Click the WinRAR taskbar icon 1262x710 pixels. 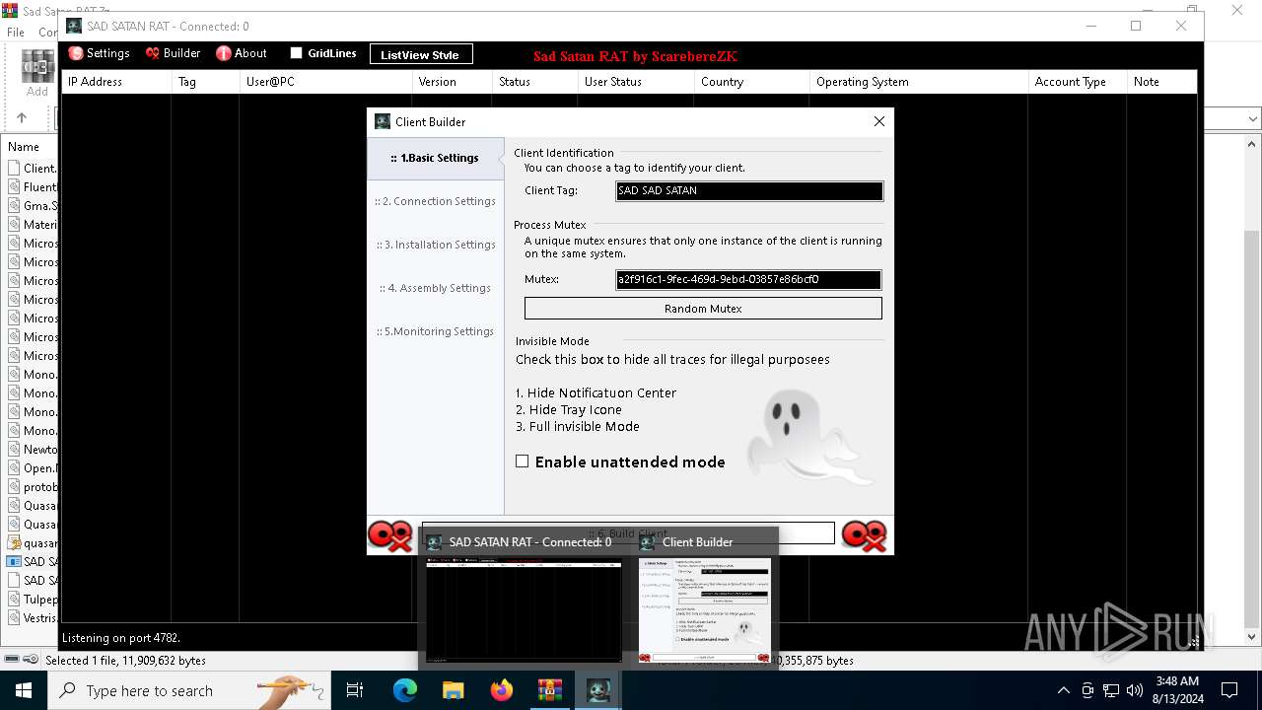[x=549, y=690]
